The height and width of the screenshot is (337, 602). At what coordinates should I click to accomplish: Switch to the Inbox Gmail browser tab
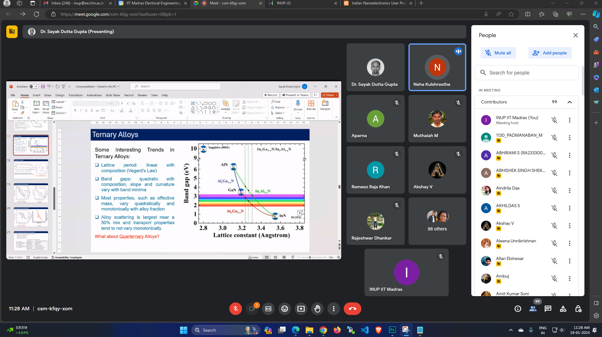[78, 3]
